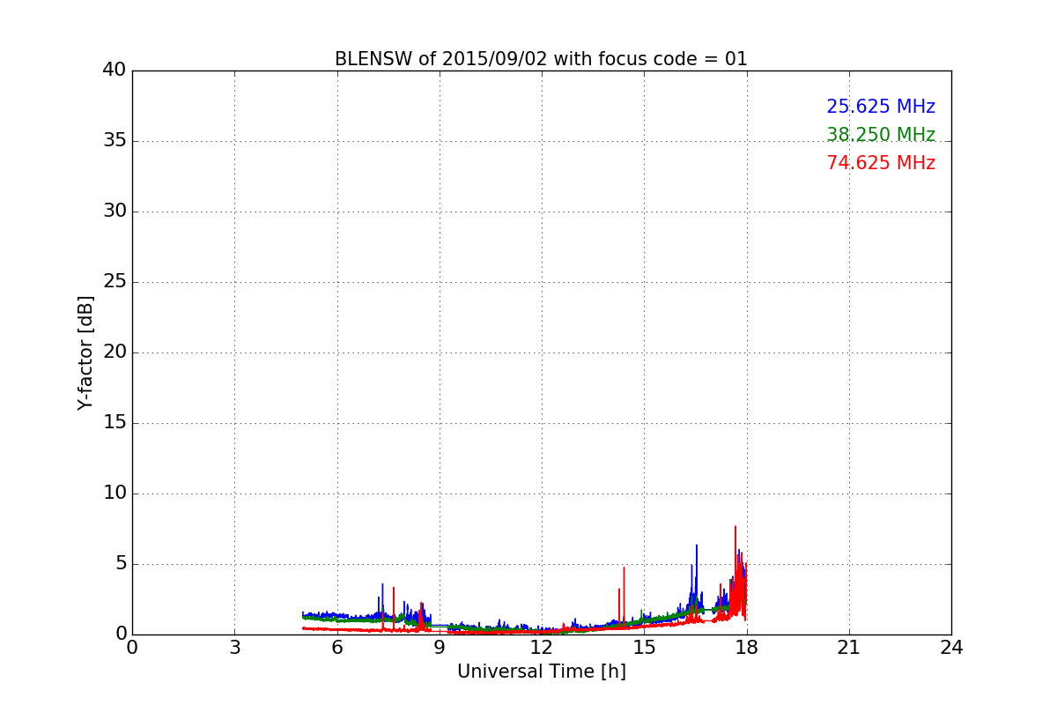1057x705 pixels.
Task: Click y-axis tick label 30
Action: point(115,211)
